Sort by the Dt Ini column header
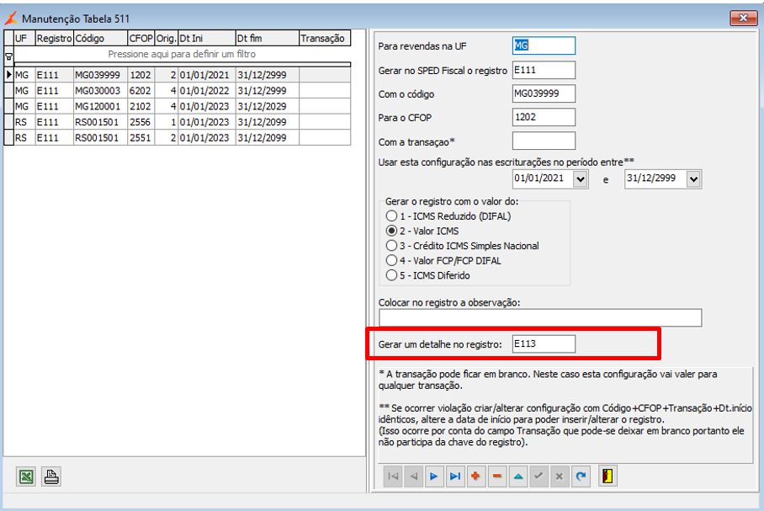Image resolution: width=764 pixels, height=511 pixels. point(207,38)
